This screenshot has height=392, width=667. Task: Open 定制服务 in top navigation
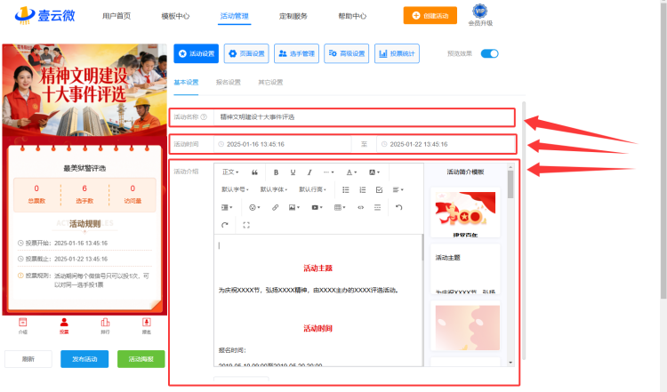(x=293, y=16)
